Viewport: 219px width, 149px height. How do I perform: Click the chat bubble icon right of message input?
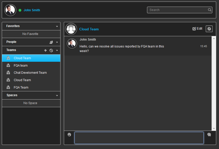(209, 134)
